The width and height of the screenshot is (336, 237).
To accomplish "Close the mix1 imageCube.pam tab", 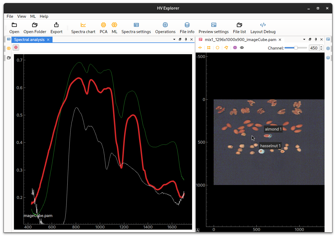I will [280, 40].
